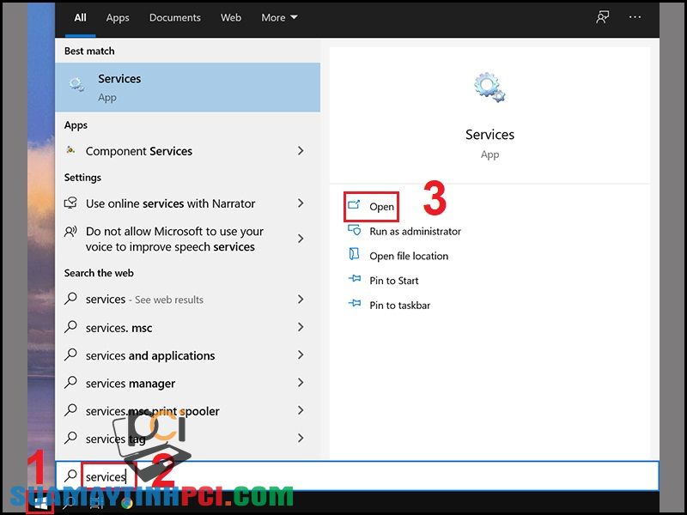
Task: Click search icon beside See web results
Action: (70, 299)
